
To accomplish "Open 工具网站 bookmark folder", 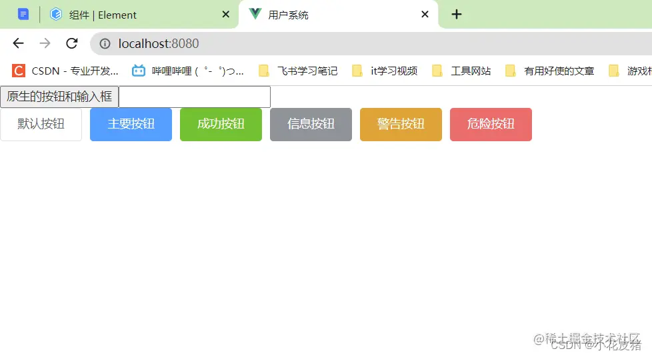I will pyautogui.click(x=461, y=71).
